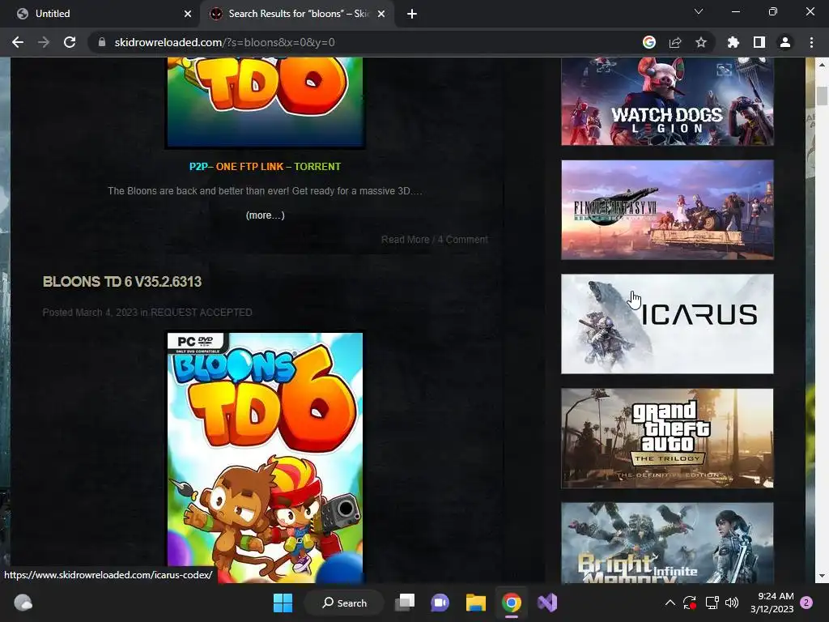829x622 pixels.
Task: Click the Chrome taskbar icon
Action: click(x=512, y=603)
